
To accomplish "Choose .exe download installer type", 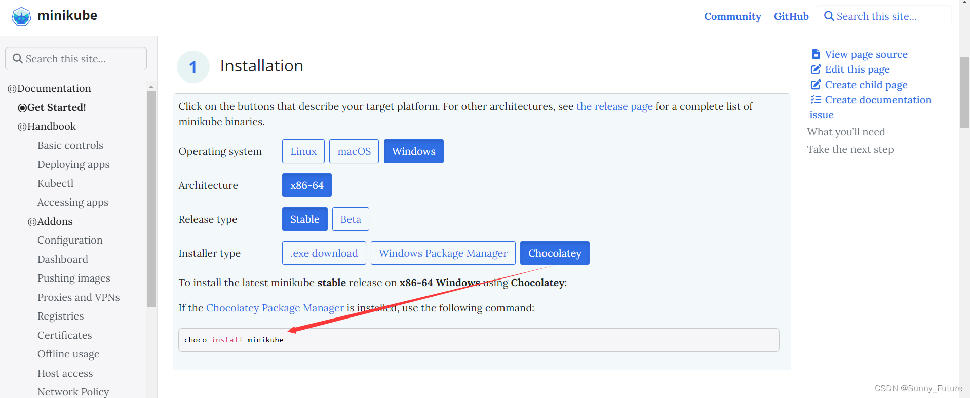I will (x=324, y=253).
